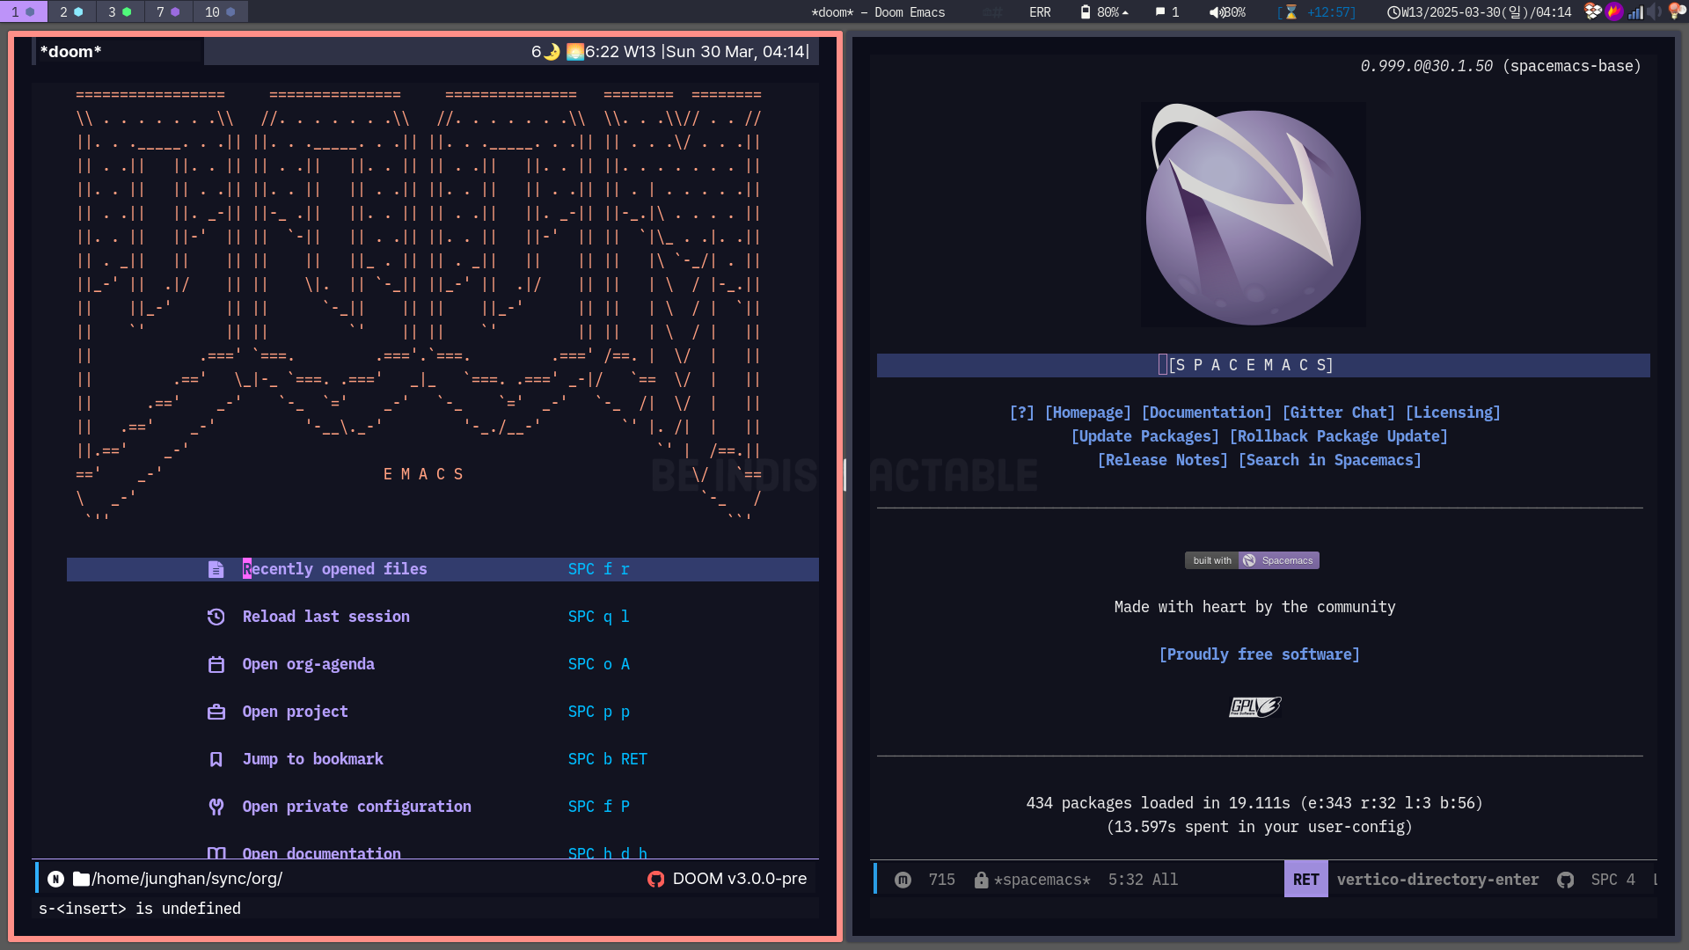Click the version string 0.999.0@30.1.50
The width and height of the screenshot is (1689, 950).
click(x=1426, y=66)
